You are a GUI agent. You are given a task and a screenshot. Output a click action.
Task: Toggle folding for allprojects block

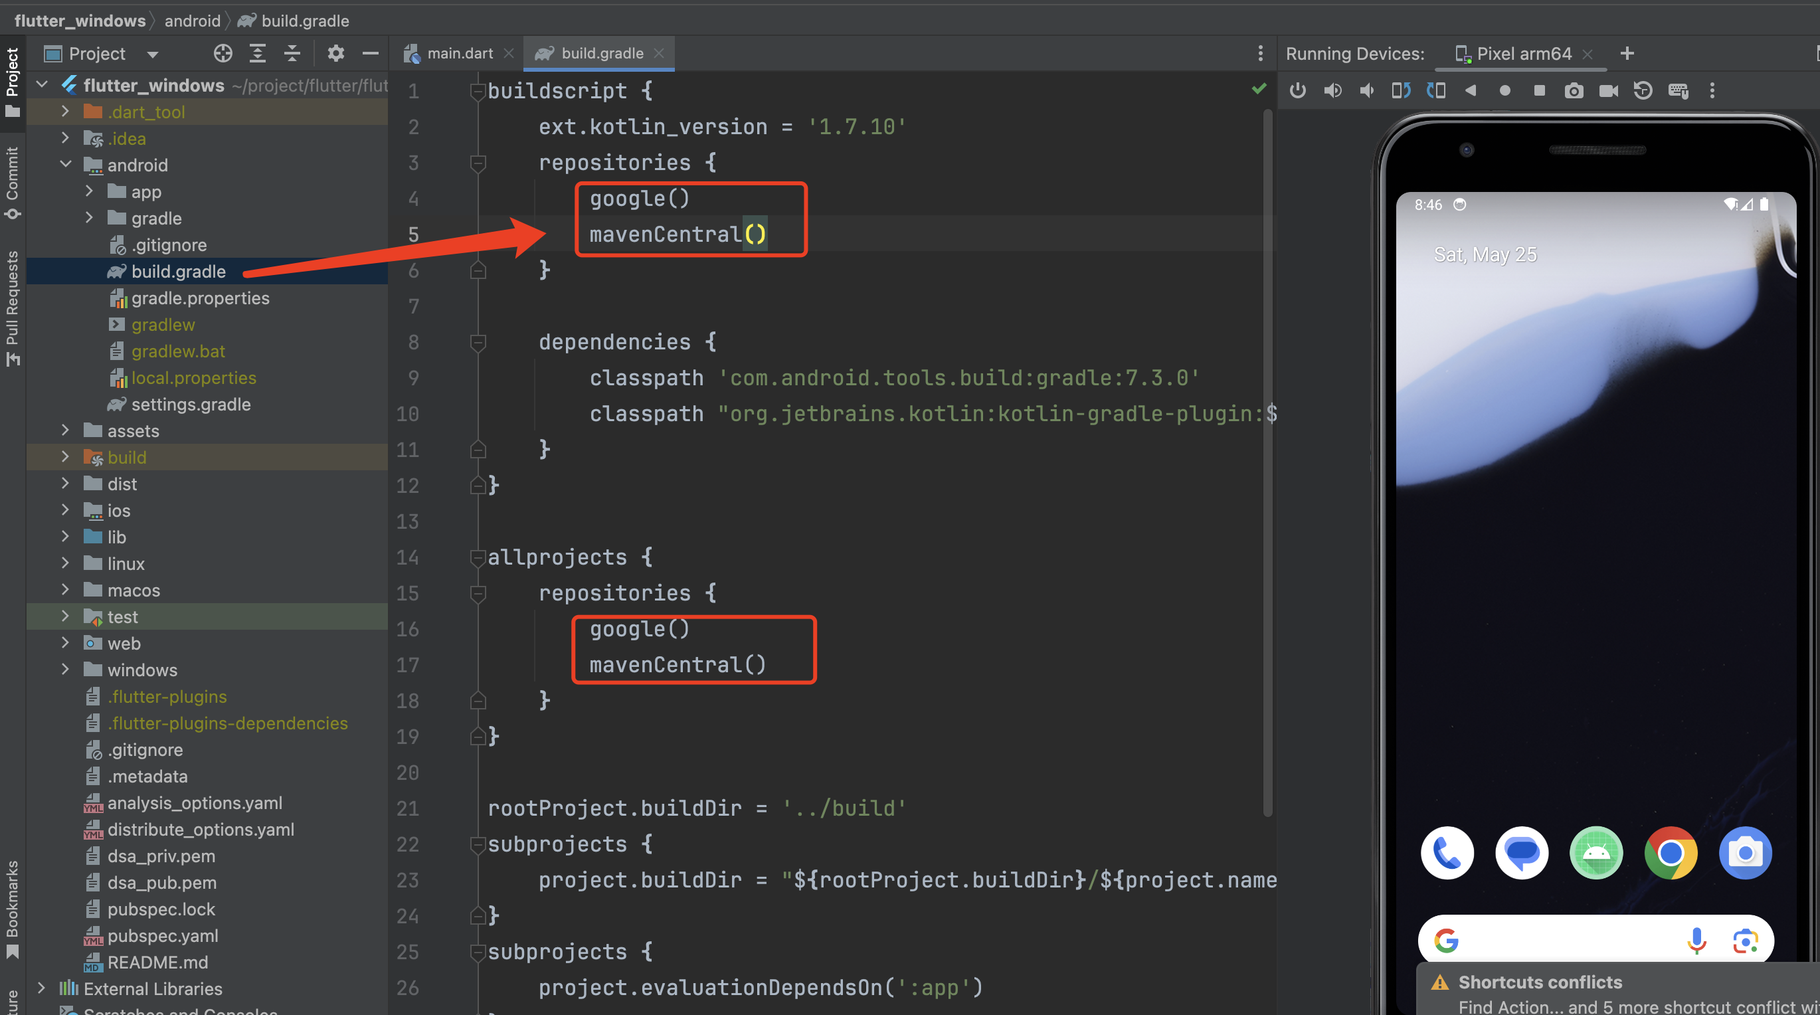(x=478, y=557)
